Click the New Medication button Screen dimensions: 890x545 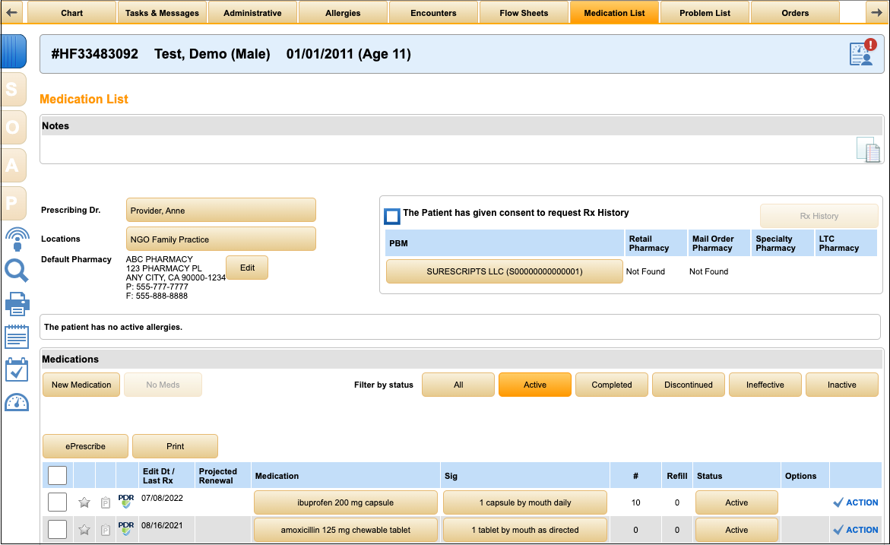point(81,385)
